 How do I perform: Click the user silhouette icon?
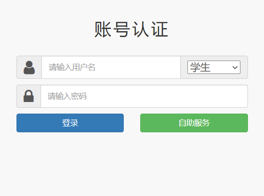point(29,67)
